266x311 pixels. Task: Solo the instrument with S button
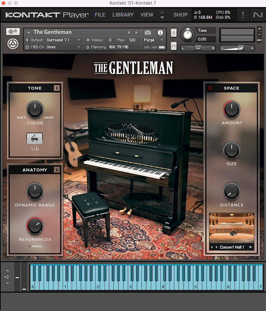(173, 33)
